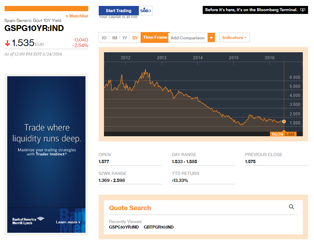
Task: Click the ticker heading GSPG10YR:IND
Action: click(x=34, y=28)
